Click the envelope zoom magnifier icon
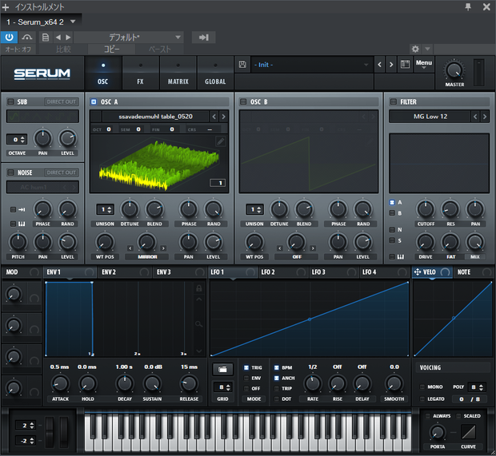The height and width of the screenshot is (456, 496). pyautogui.click(x=198, y=324)
